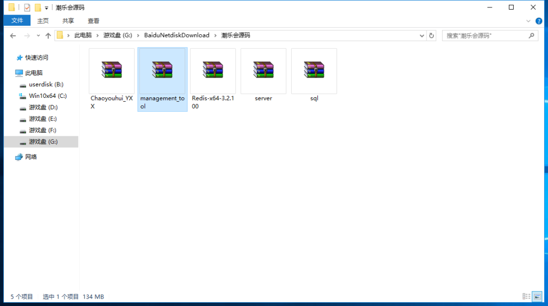Viewport: 548px width, 306px height.
Task: Switch to large icons view layout
Action: pos(537,296)
